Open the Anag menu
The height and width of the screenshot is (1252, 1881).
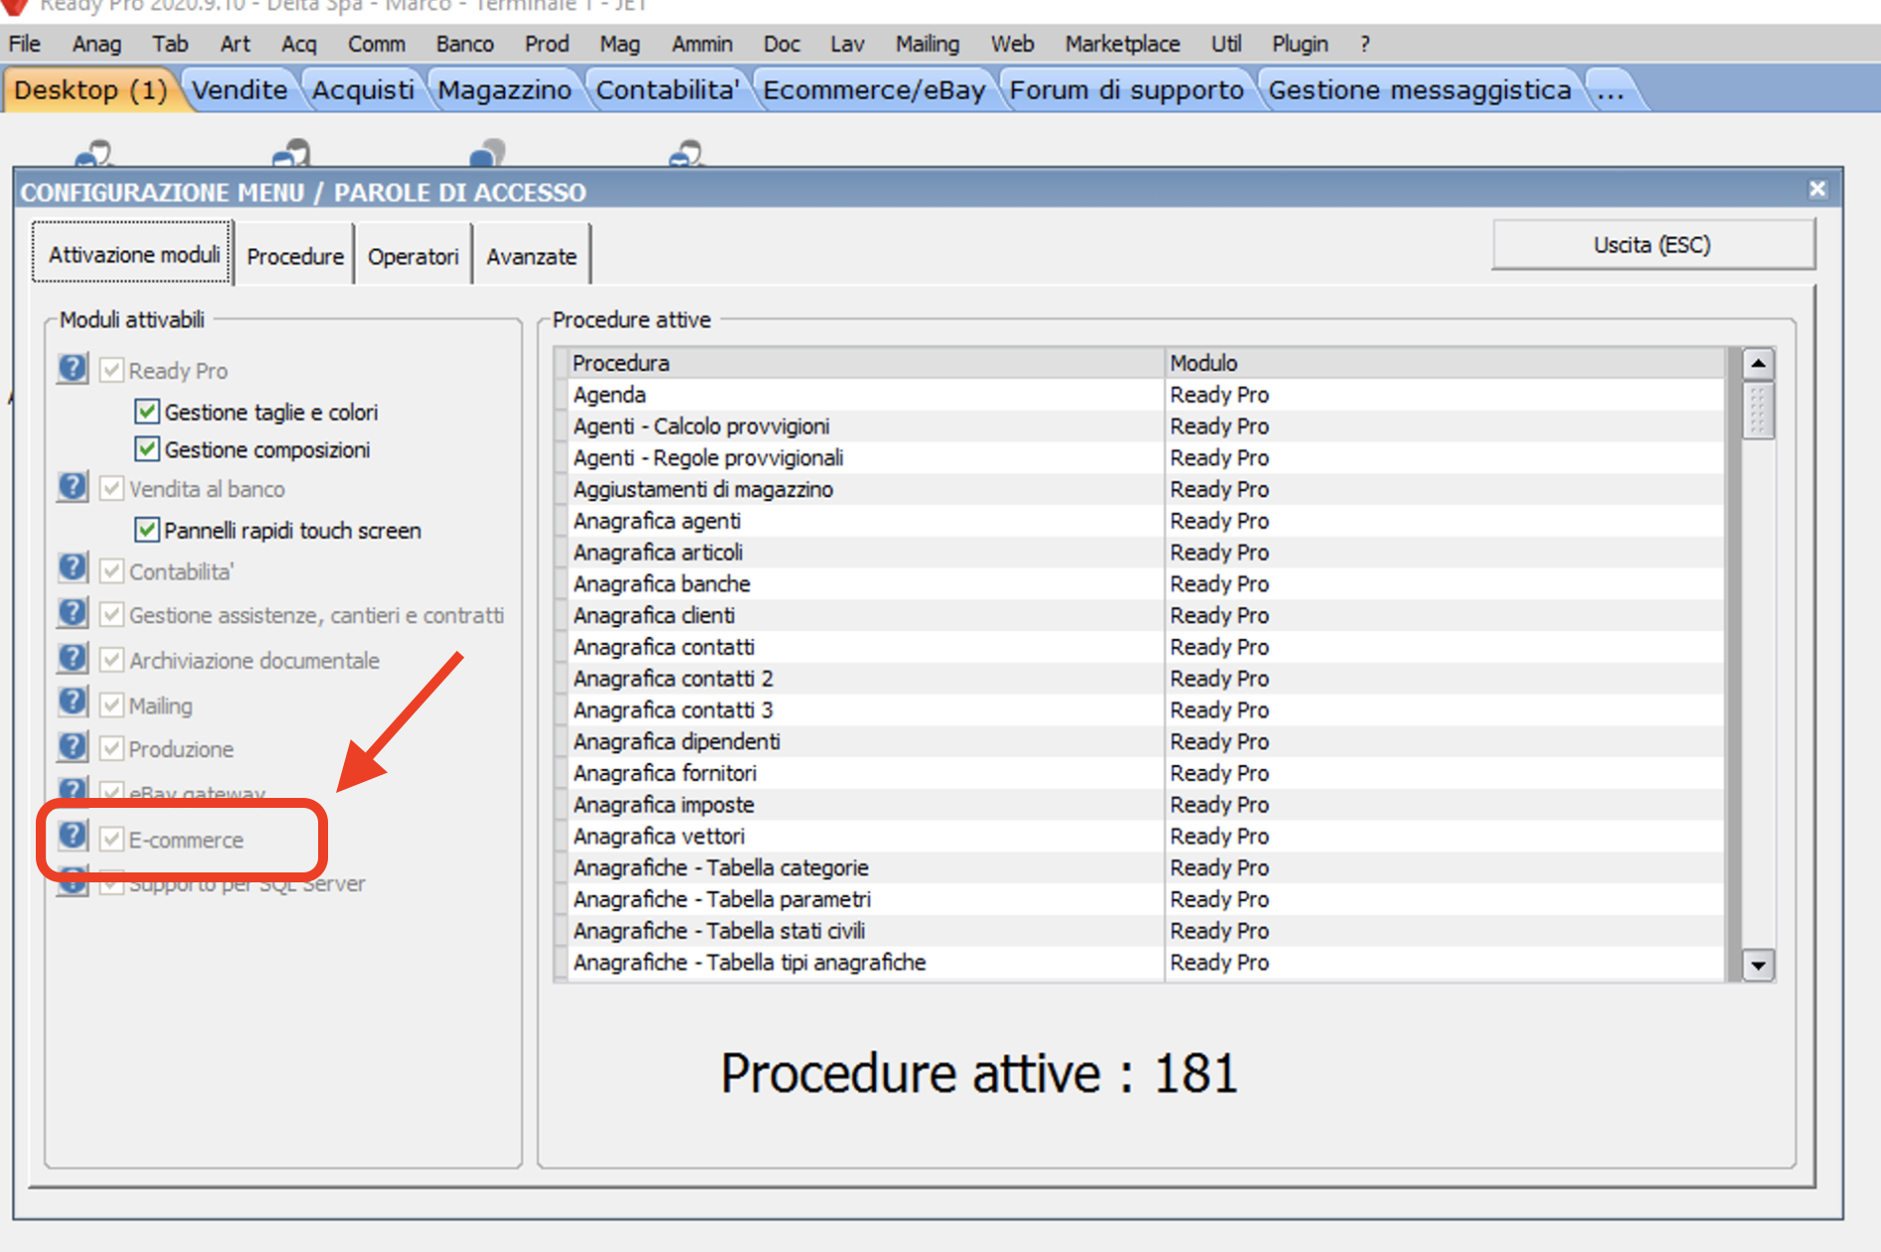[x=96, y=44]
